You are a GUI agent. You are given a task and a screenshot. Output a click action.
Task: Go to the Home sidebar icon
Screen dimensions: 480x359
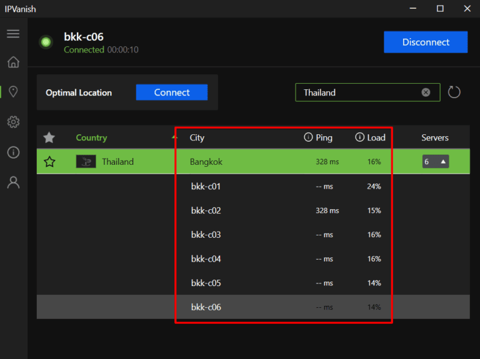coord(13,62)
